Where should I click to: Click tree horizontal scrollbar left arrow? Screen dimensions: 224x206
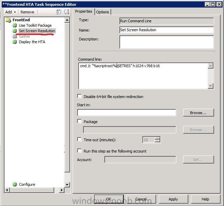click(x=7, y=190)
